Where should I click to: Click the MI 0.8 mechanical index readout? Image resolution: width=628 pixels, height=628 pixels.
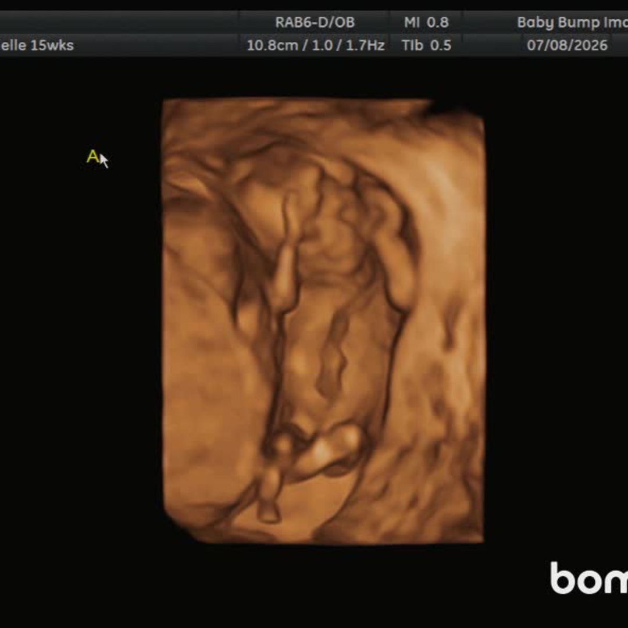tap(426, 22)
